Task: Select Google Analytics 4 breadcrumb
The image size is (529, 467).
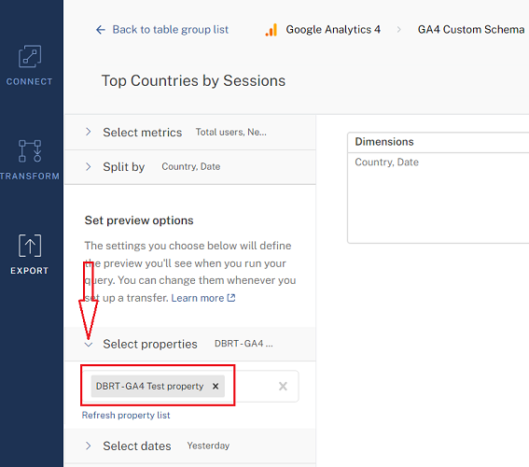Action: (x=333, y=30)
